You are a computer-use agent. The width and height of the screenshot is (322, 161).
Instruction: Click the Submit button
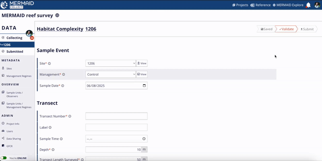pyautogui.click(x=307, y=29)
